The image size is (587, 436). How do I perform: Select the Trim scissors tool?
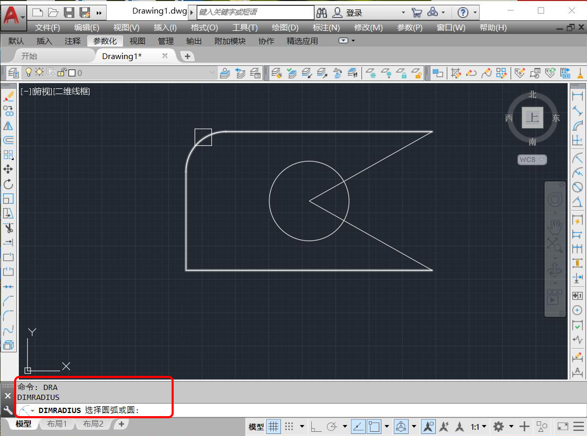(x=8, y=228)
